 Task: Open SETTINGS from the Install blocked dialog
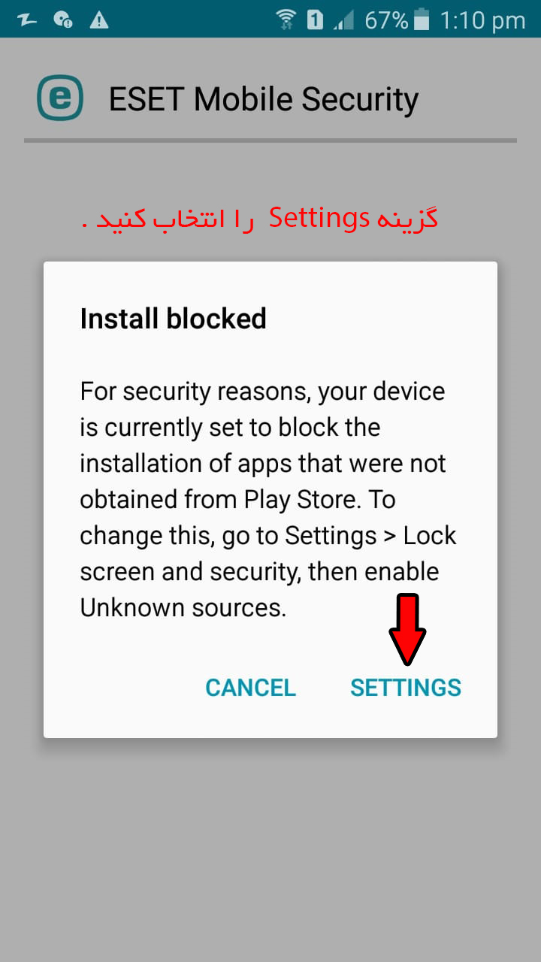(406, 687)
